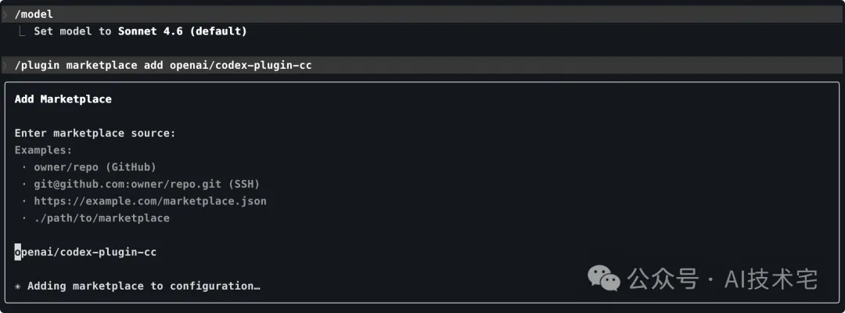Select the /plugin marketplace add command line
Screen dimensions: 845x313
[422, 65]
